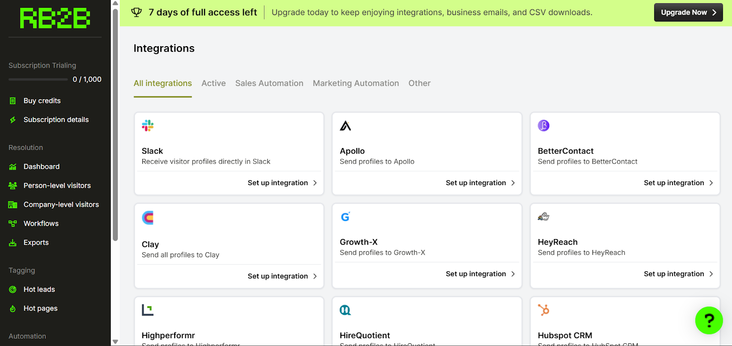Set up the Slack integration
The width and height of the screenshot is (732, 346).
pyautogui.click(x=282, y=183)
